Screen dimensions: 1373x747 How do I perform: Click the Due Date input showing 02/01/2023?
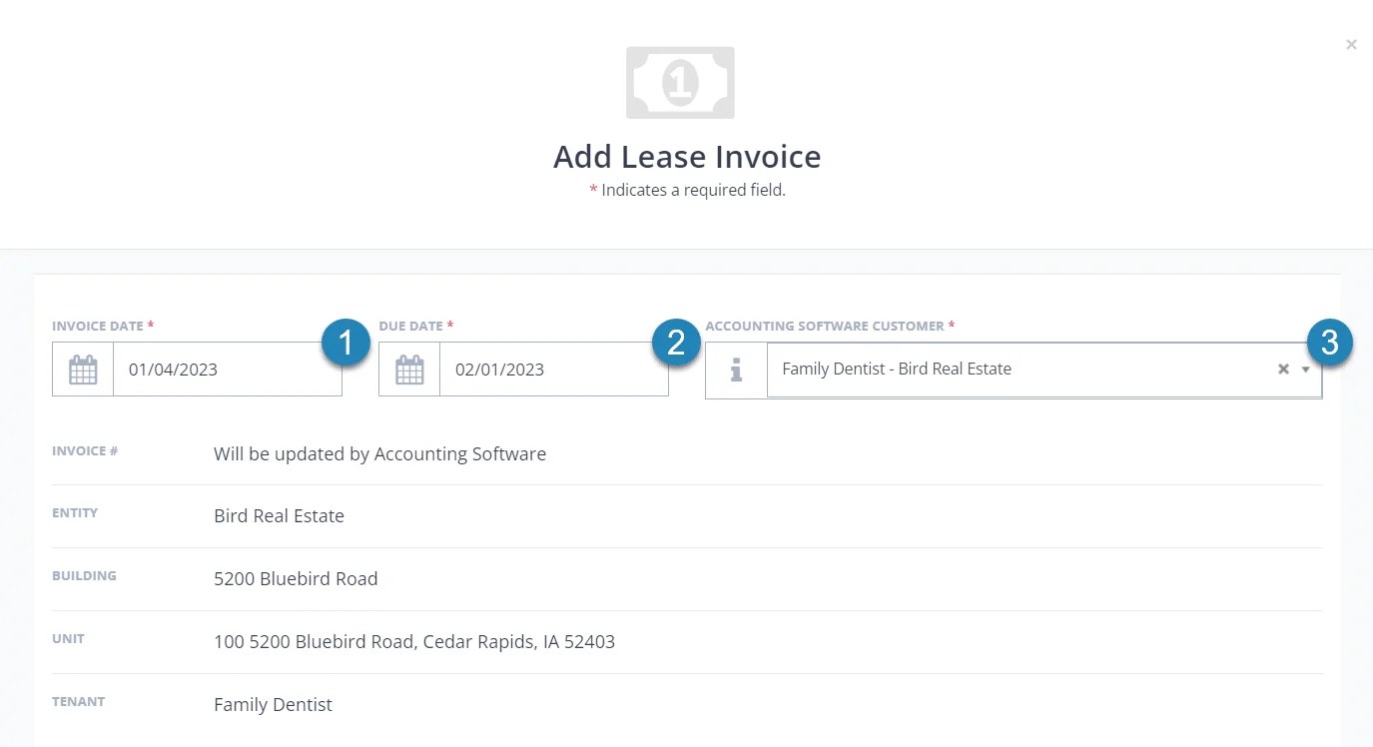552,369
